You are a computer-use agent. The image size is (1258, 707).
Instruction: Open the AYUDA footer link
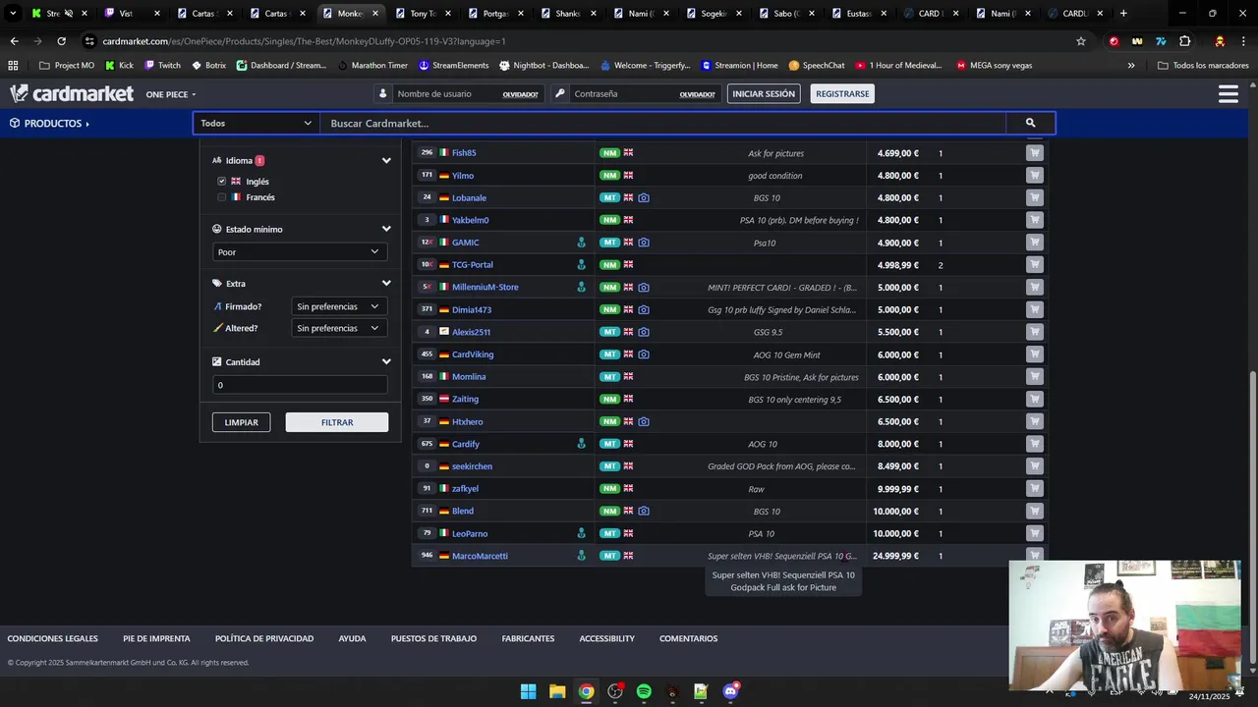[352, 639]
